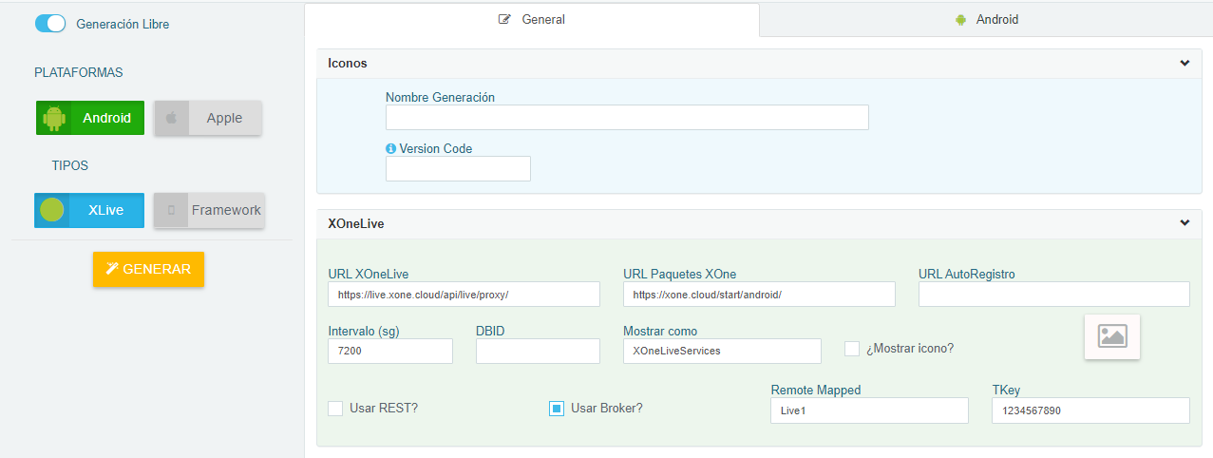This screenshot has height=458, width=1213.
Task: Click the Nombre Generación input field
Action: [627, 117]
